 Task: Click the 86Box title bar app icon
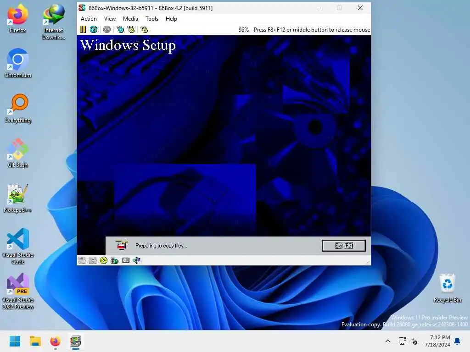click(x=82, y=8)
